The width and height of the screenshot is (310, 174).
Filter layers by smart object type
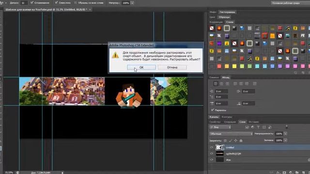click(270, 127)
